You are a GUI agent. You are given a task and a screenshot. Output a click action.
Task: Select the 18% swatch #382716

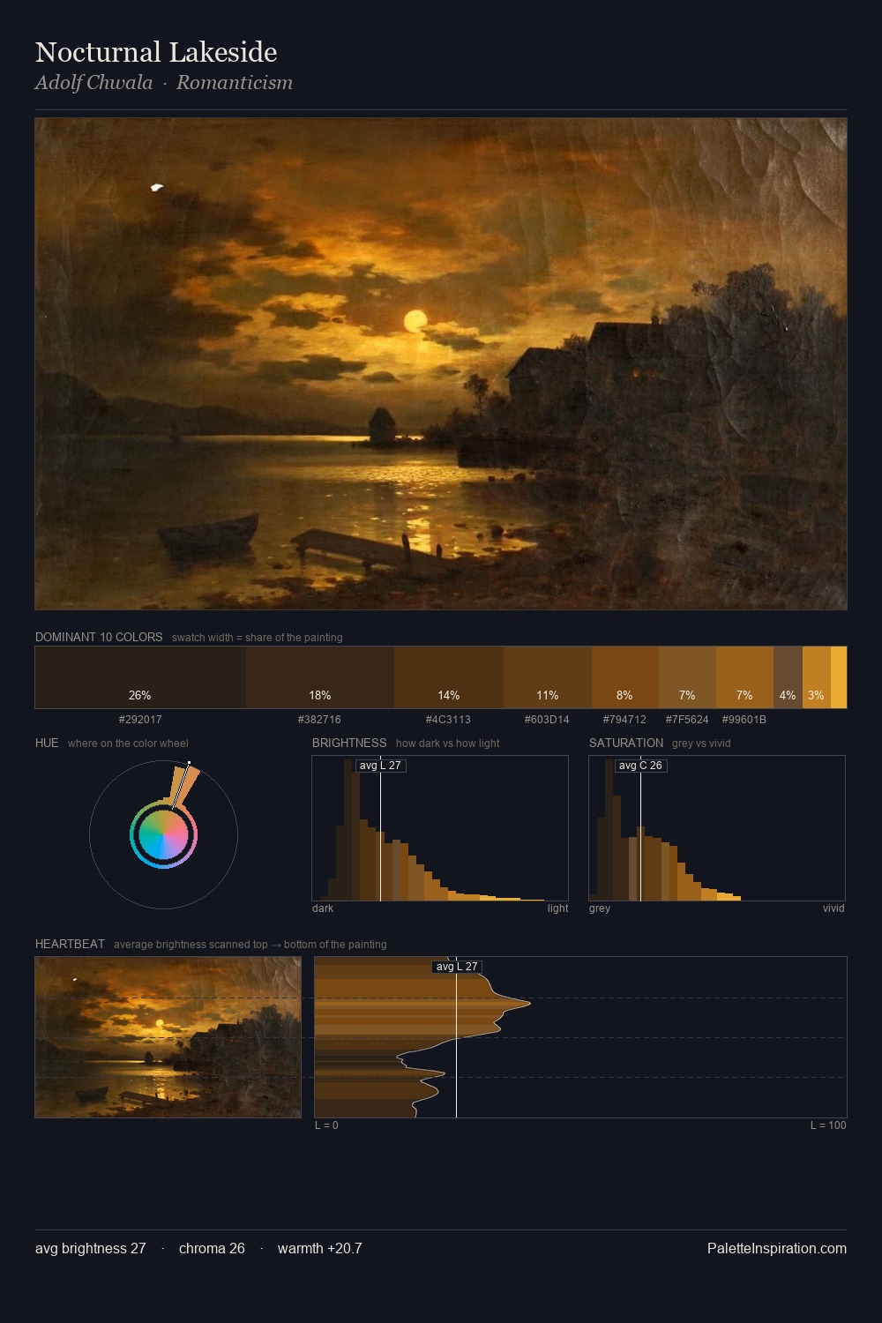320,677
